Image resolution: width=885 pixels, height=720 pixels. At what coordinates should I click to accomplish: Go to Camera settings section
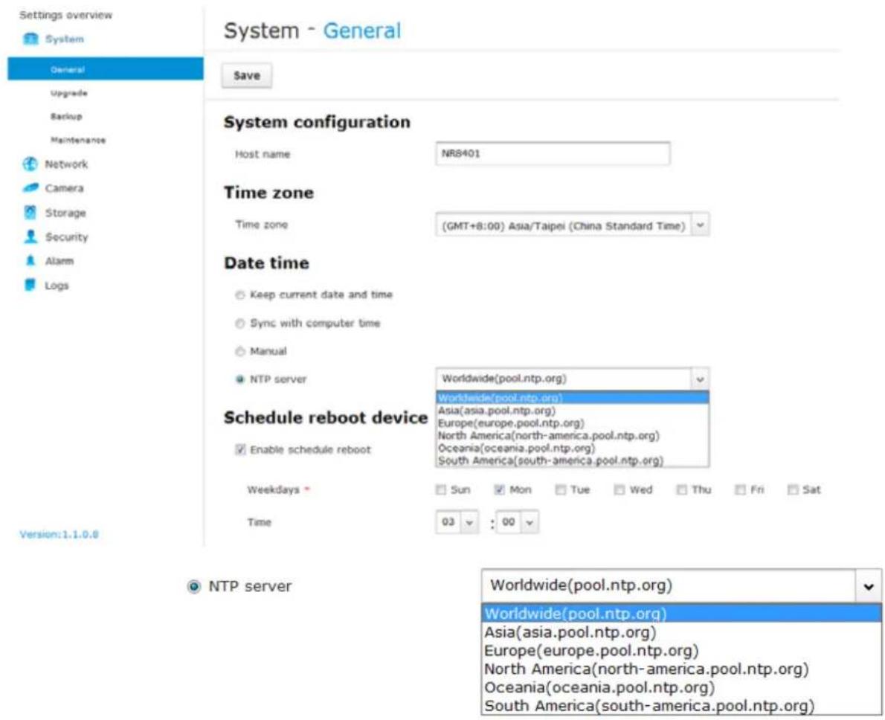tap(64, 188)
